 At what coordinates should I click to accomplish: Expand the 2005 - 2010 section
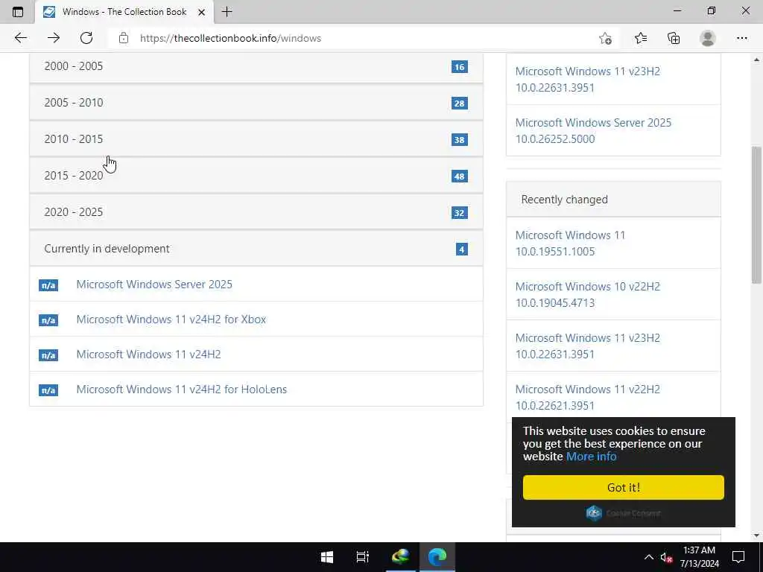256,103
